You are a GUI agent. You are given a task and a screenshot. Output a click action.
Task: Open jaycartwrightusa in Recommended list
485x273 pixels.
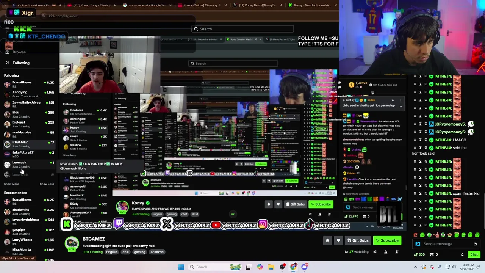[29, 221]
